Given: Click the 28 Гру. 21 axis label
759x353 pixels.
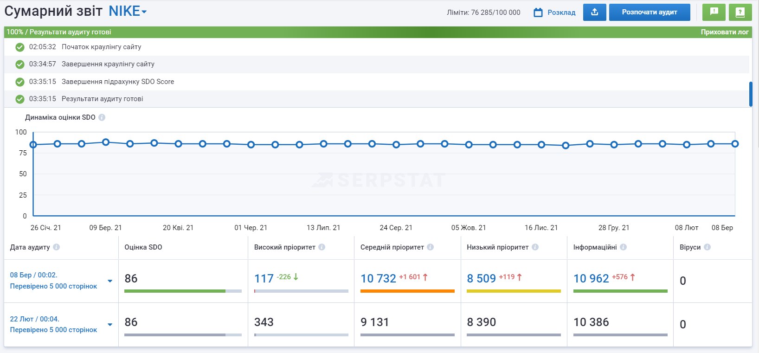Looking at the screenshot, I should tap(614, 228).
